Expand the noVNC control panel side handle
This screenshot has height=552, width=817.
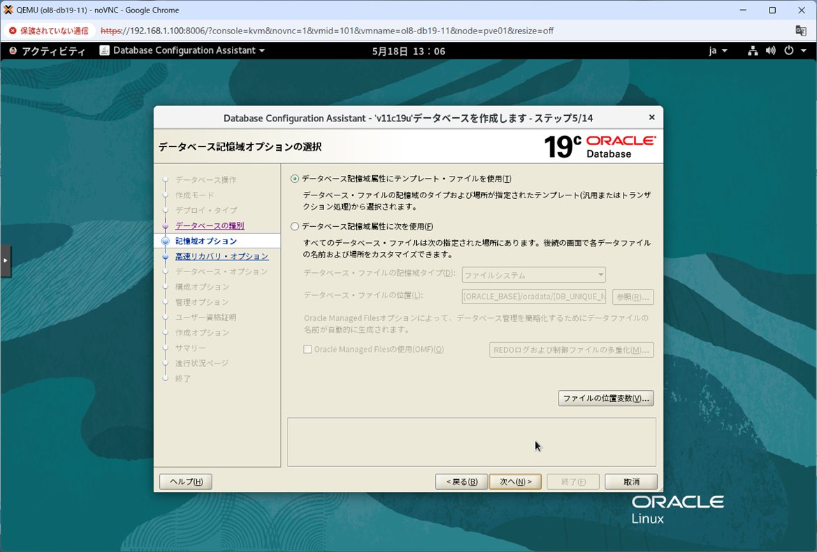coord(5,260)
